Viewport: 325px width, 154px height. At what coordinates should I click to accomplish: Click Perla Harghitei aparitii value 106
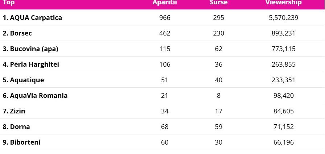(165, 64)
